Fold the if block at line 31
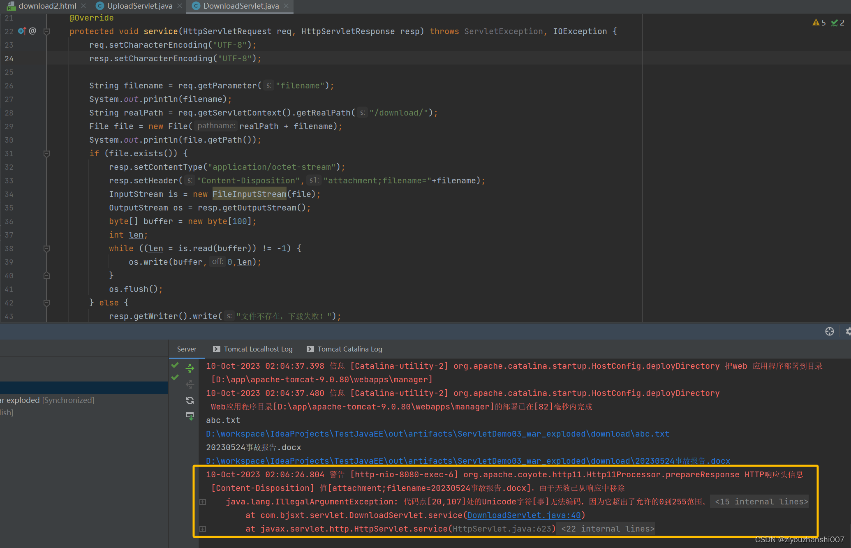Viewport: 851px width, 548px height. coord(47,153)
